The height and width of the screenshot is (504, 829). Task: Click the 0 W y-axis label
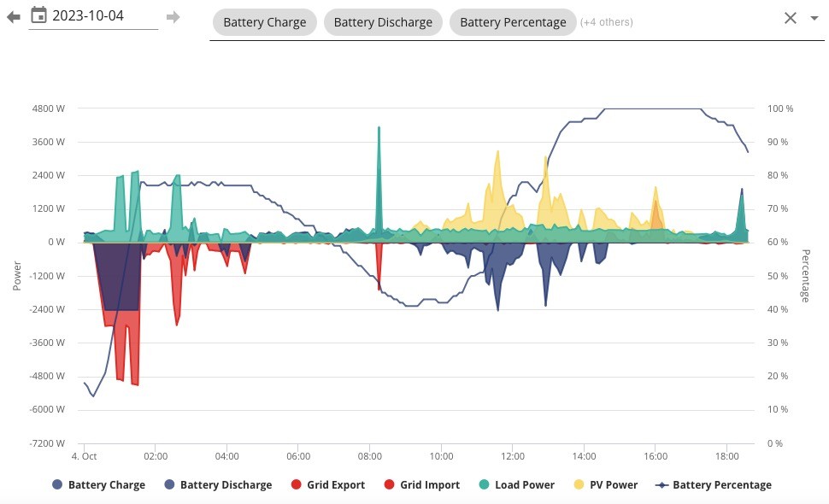56,242
